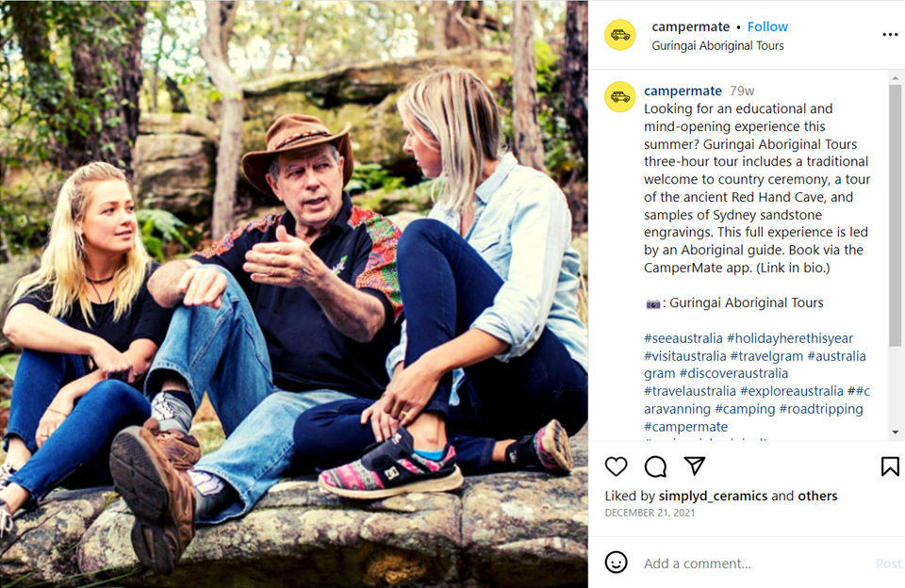Open the Guringai Aboriginal Tours location link
This screenshot has width=905, height=588.
coord(717,45)
